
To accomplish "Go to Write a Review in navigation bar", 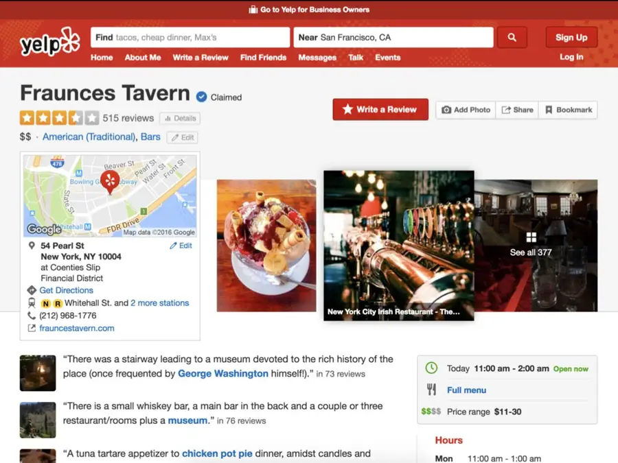I will pyautogui.click(x=201, y=58).
